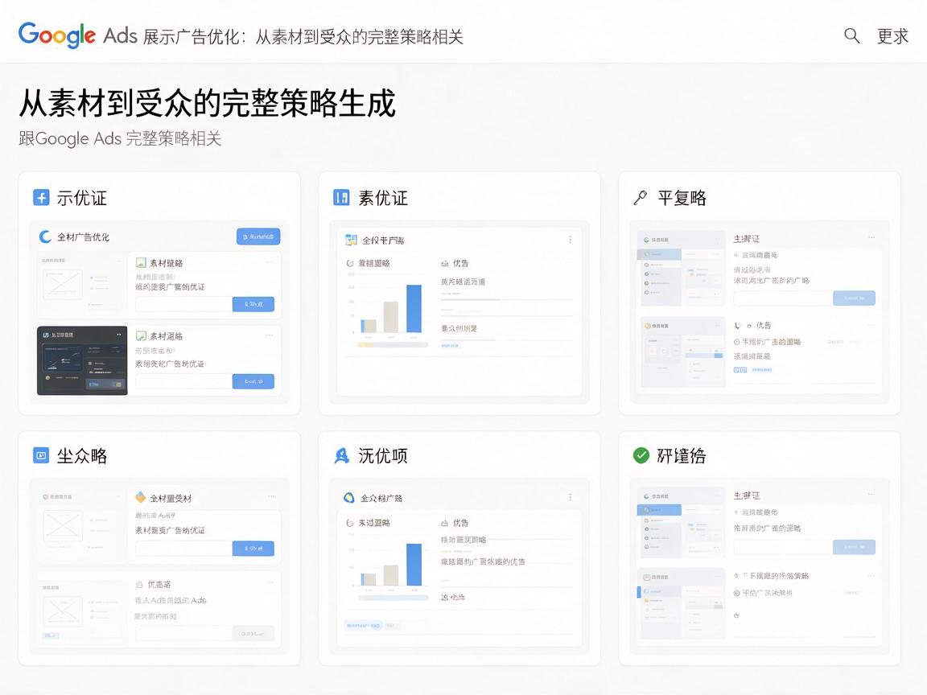927x695 pixels.
Task: Click the icon next to 优告 in 素优证 card
Action: 444,264
